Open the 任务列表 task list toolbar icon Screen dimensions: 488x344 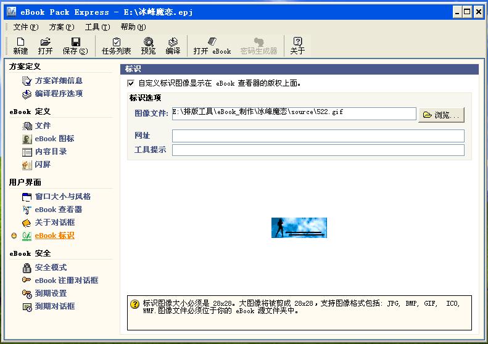pos(117,42)
